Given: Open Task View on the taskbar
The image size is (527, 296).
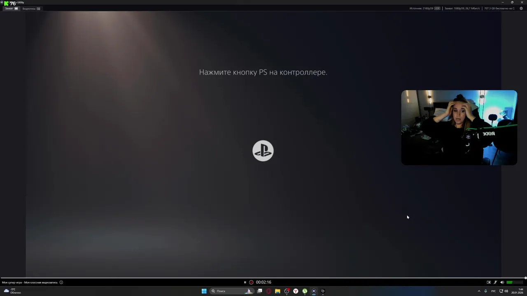Looking at the screenshot, I should click(x=260, y=291).
